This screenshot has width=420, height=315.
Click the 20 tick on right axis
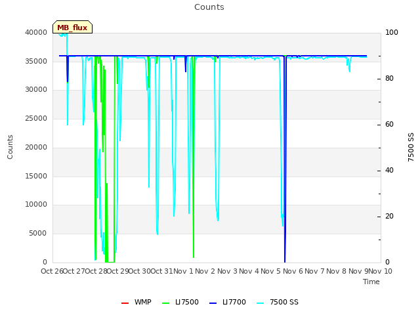pos(389,217)
